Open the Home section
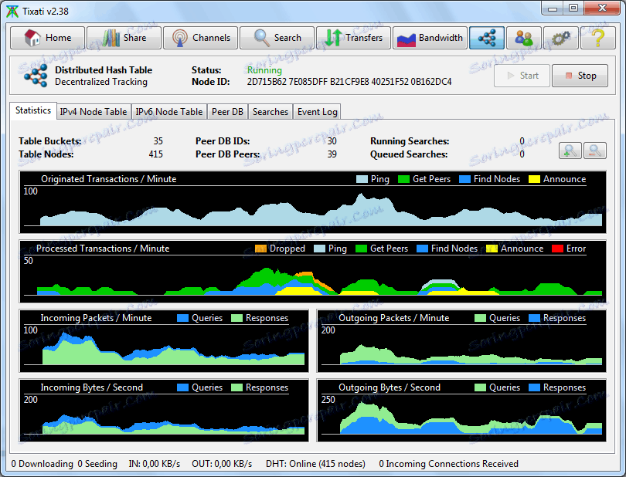 [46, 38]
